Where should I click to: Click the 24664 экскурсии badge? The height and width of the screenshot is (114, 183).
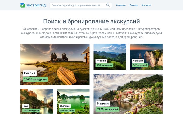pyautogui.click(x=35, y=79)
